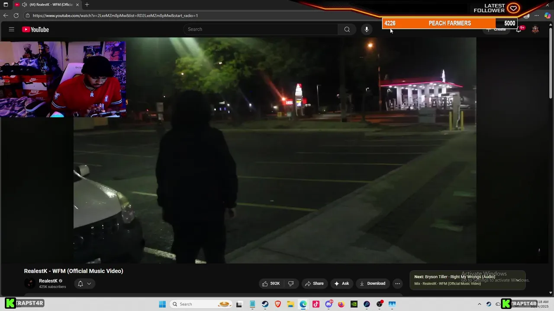This screenshot has width=554, height=311.
Task: Download the video
Action: coord(372,283)
